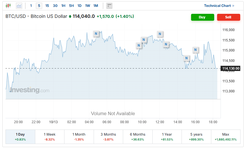Switch to candlestick chart type icon

(x=8, y=5)
